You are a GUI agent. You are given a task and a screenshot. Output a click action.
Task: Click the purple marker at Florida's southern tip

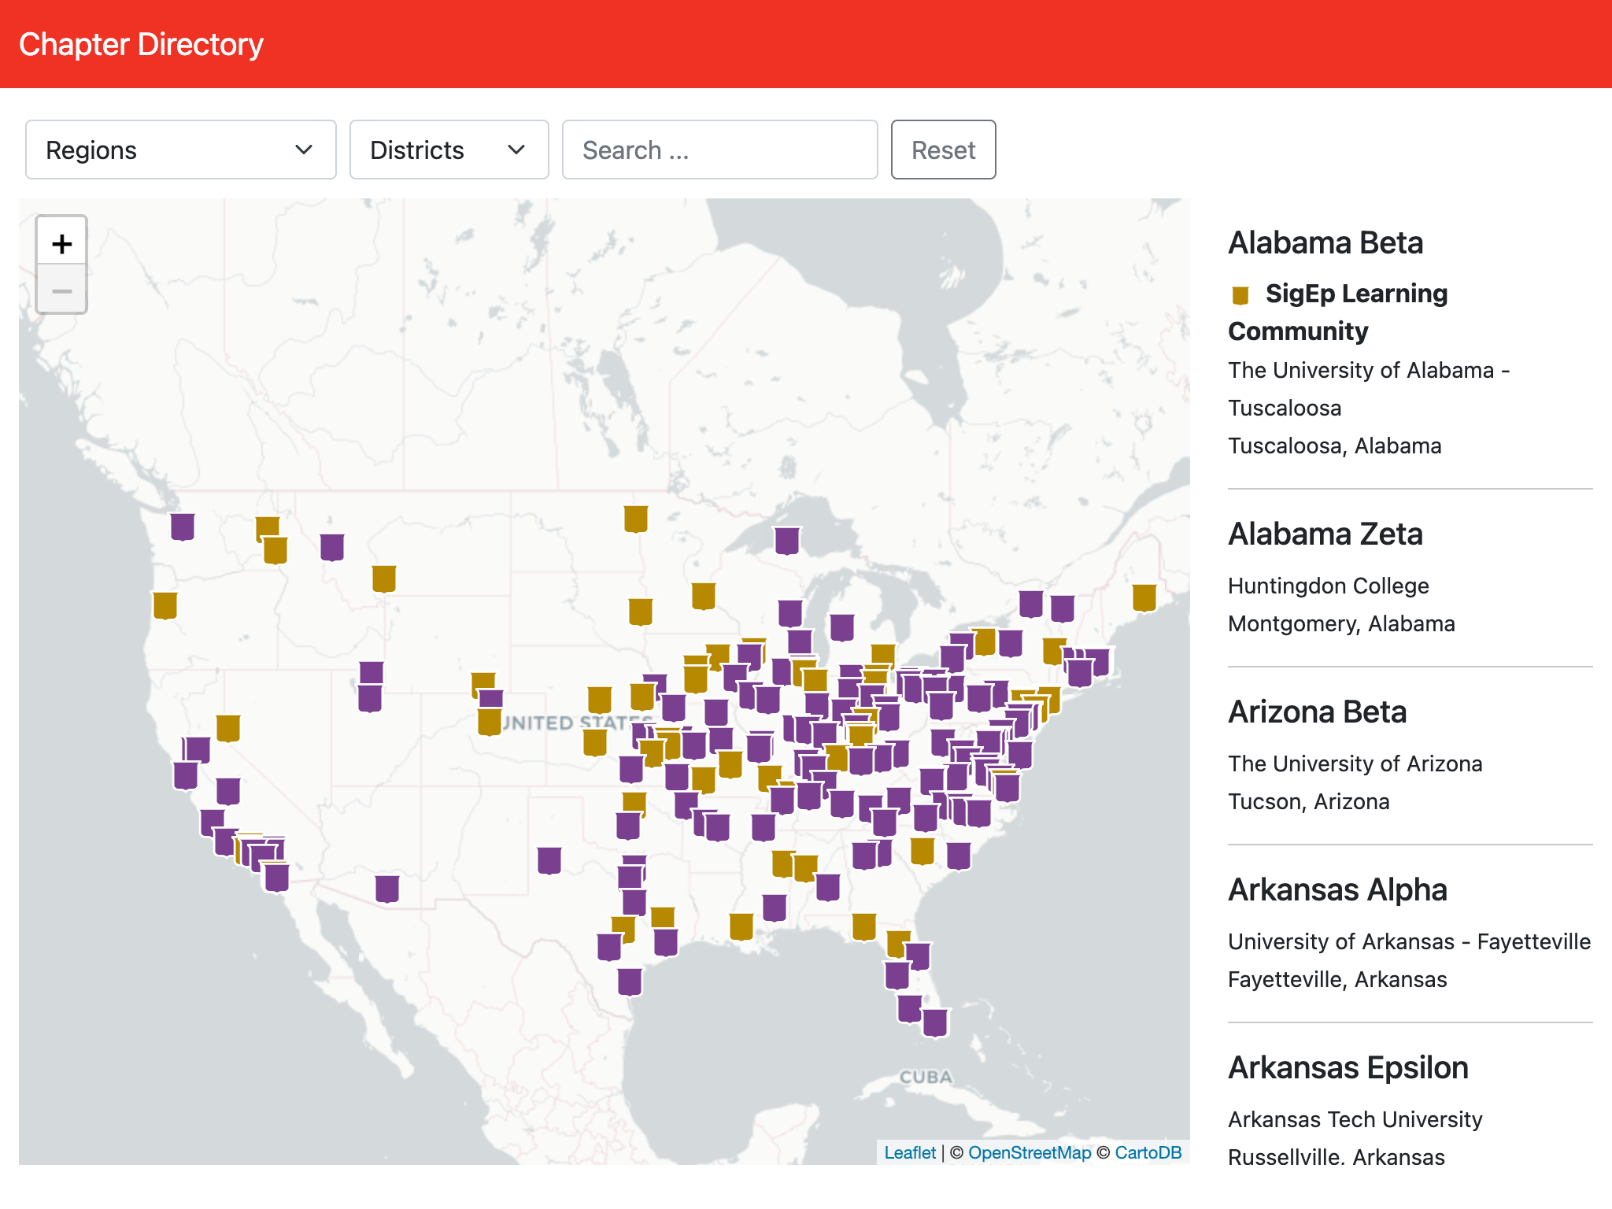(935, 1022)
